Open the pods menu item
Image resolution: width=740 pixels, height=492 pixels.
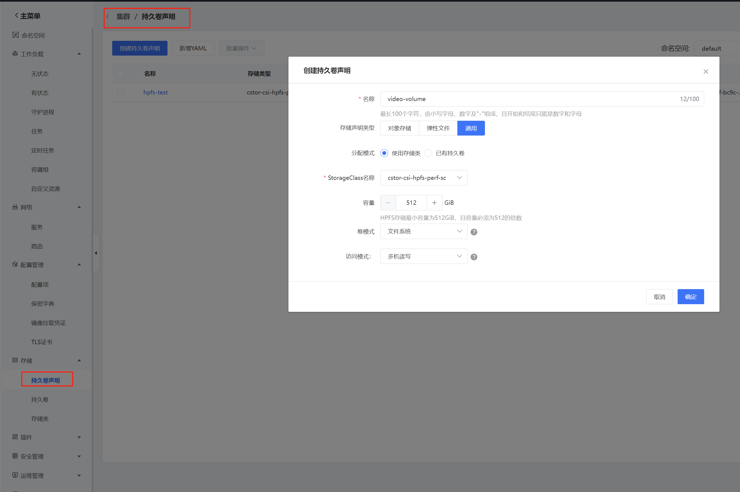tap(40, 169)
